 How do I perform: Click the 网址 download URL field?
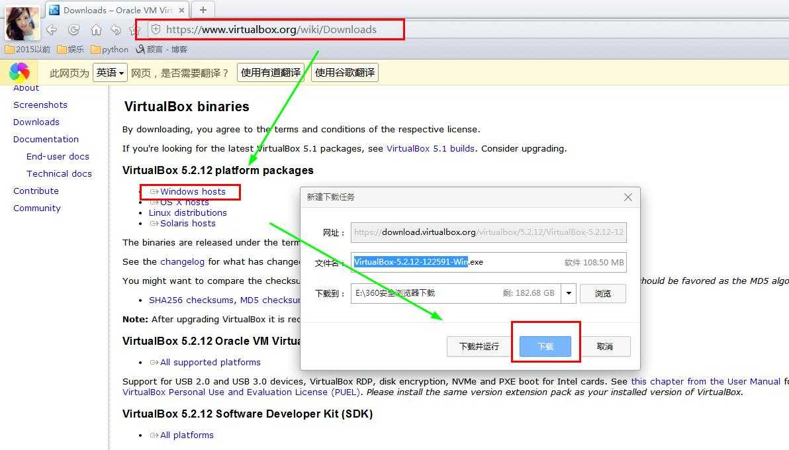(x=488, y=232)
